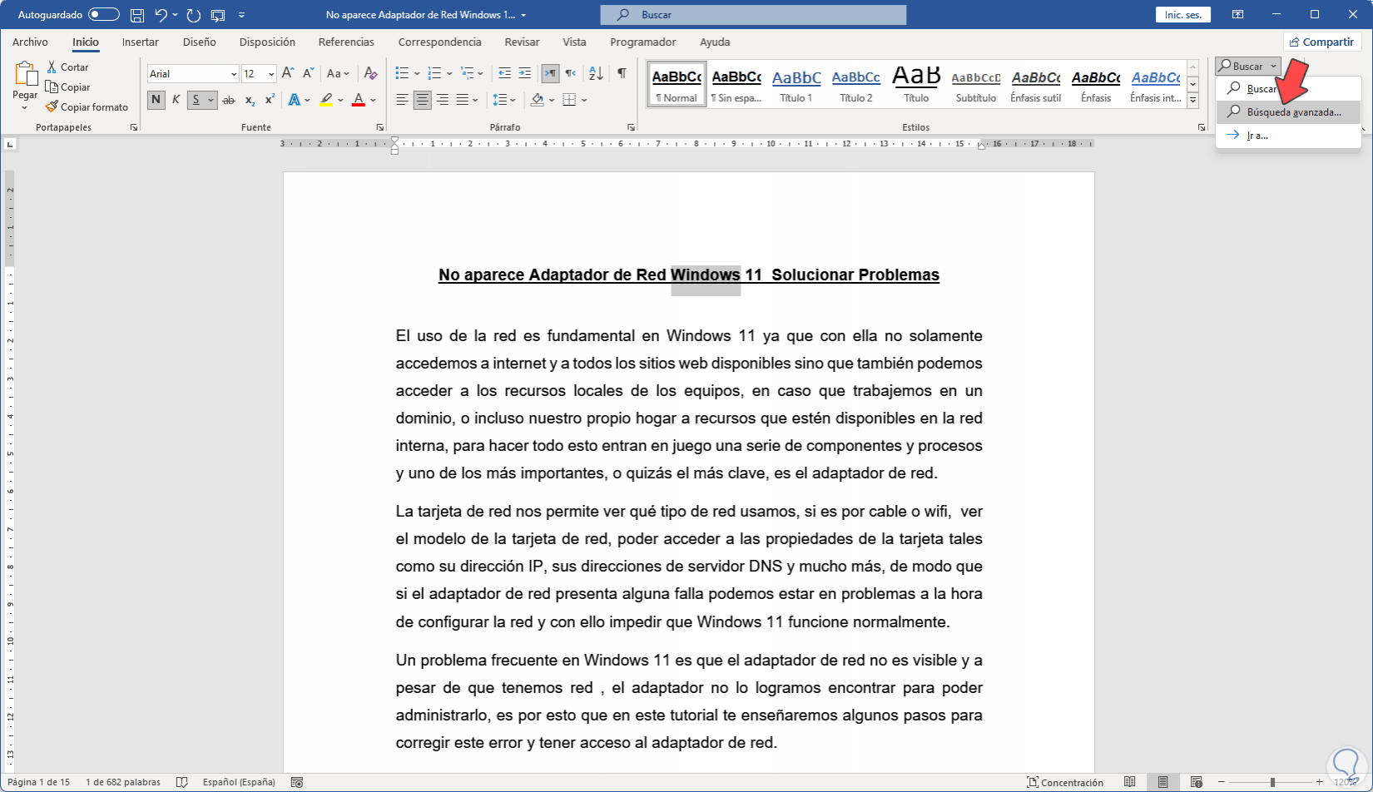
Task: Toggle left-to-right text direction
Action: (550, 73)
